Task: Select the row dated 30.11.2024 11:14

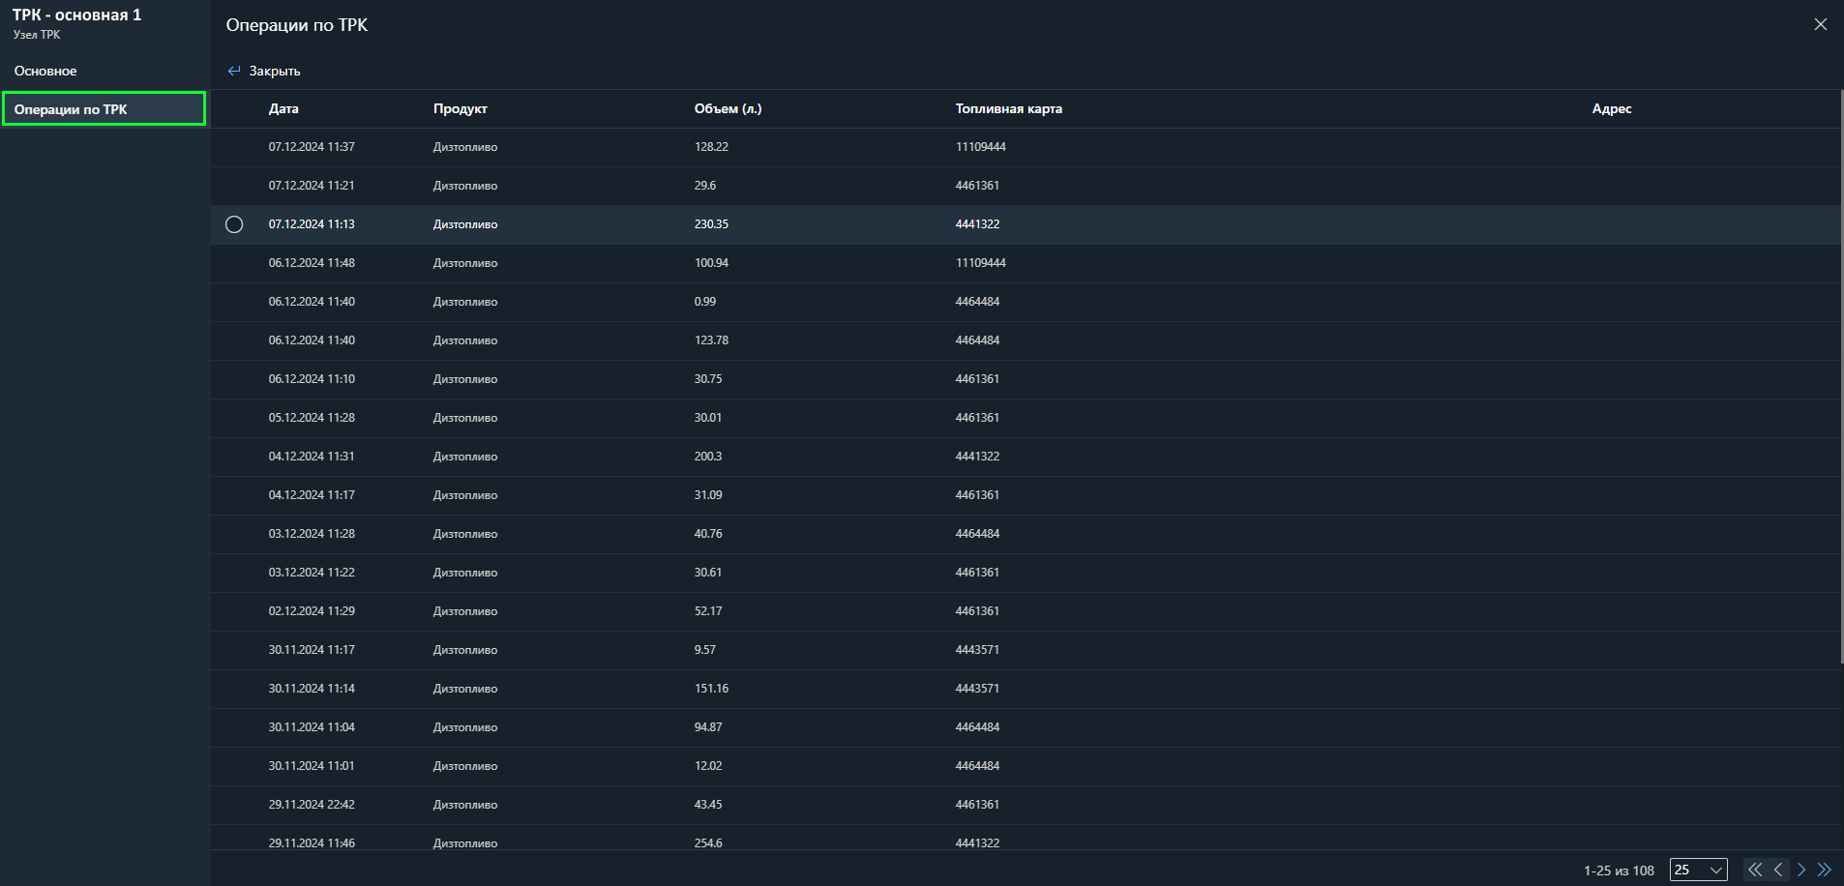Action: point(312,689)
